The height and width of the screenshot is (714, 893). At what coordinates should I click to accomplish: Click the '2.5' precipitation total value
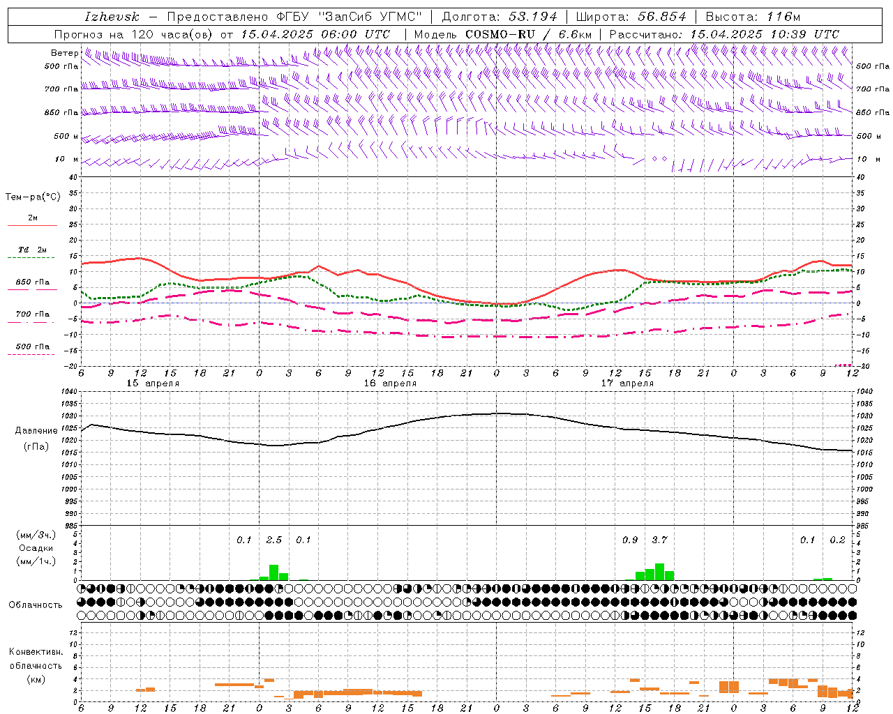[274, 540]
